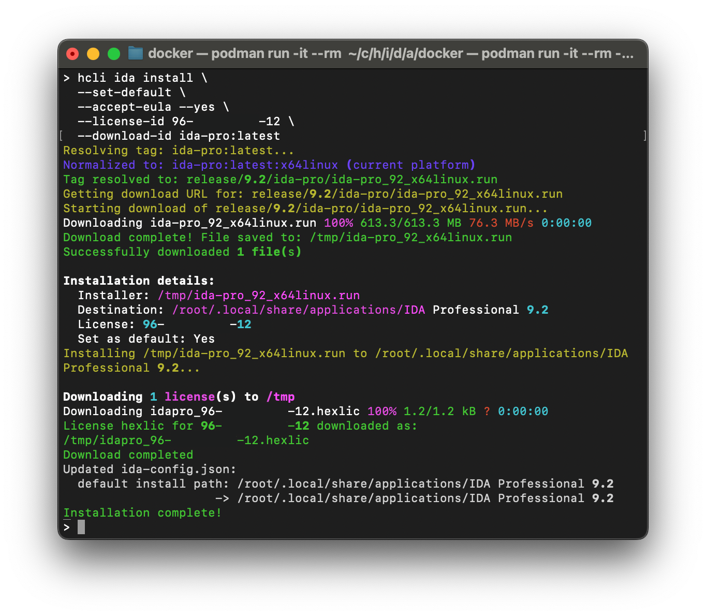Click the magenta '100%' on the installer download line

tap(339, 223)
